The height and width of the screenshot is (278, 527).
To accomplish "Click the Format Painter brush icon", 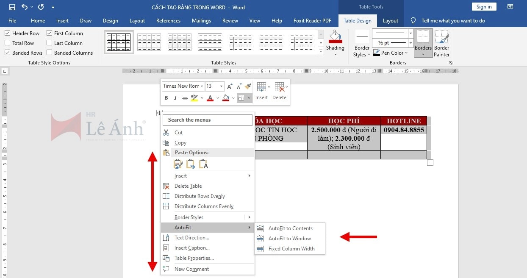I will (x=248, y=86).
